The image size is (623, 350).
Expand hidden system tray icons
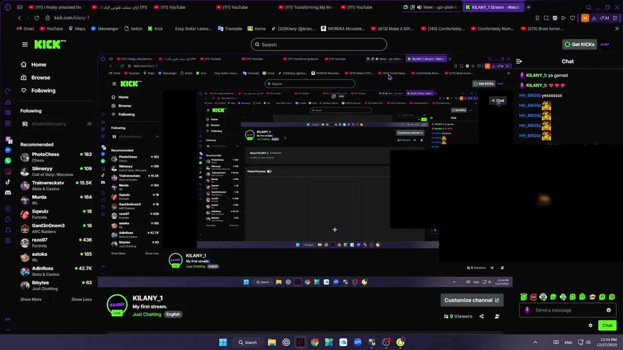point(535,342)
